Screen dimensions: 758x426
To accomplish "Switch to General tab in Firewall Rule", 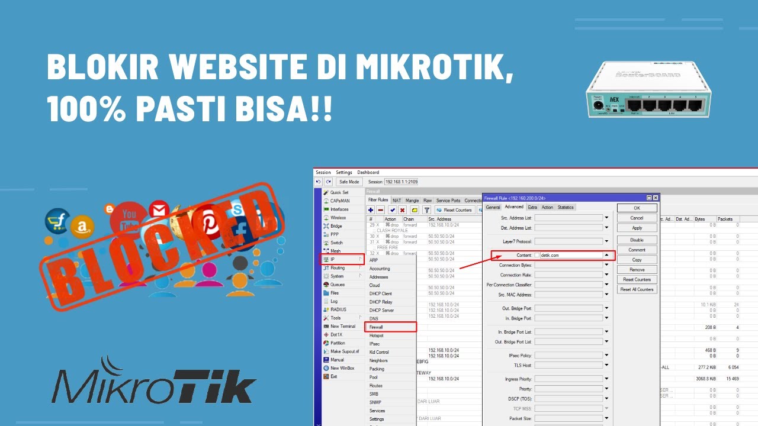I will tap(493, 207).
